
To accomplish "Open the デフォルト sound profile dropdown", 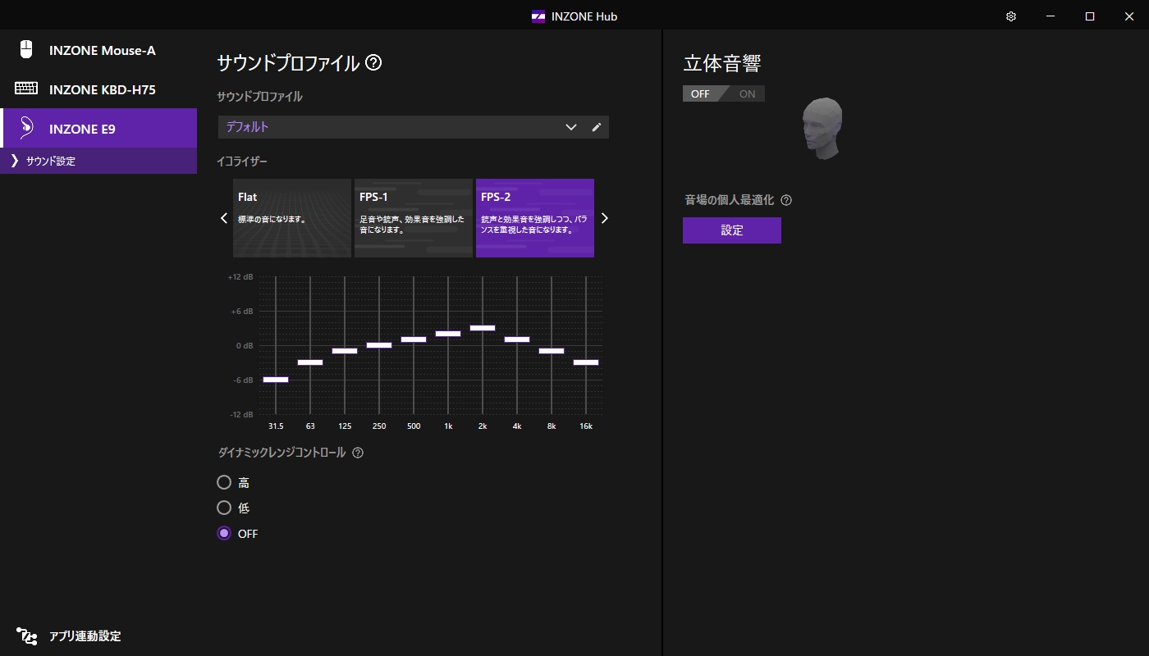I will (401, 127).
